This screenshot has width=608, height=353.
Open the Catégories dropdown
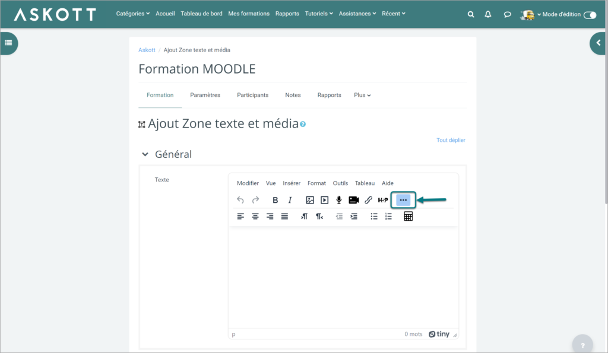point(132,14)
